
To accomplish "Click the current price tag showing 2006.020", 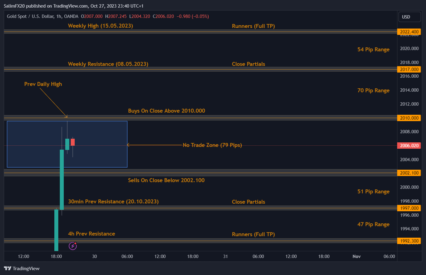I will pos(409,145).
